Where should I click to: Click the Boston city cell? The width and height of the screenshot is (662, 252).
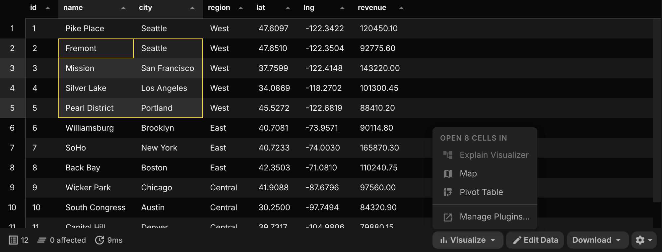(168, 168)
